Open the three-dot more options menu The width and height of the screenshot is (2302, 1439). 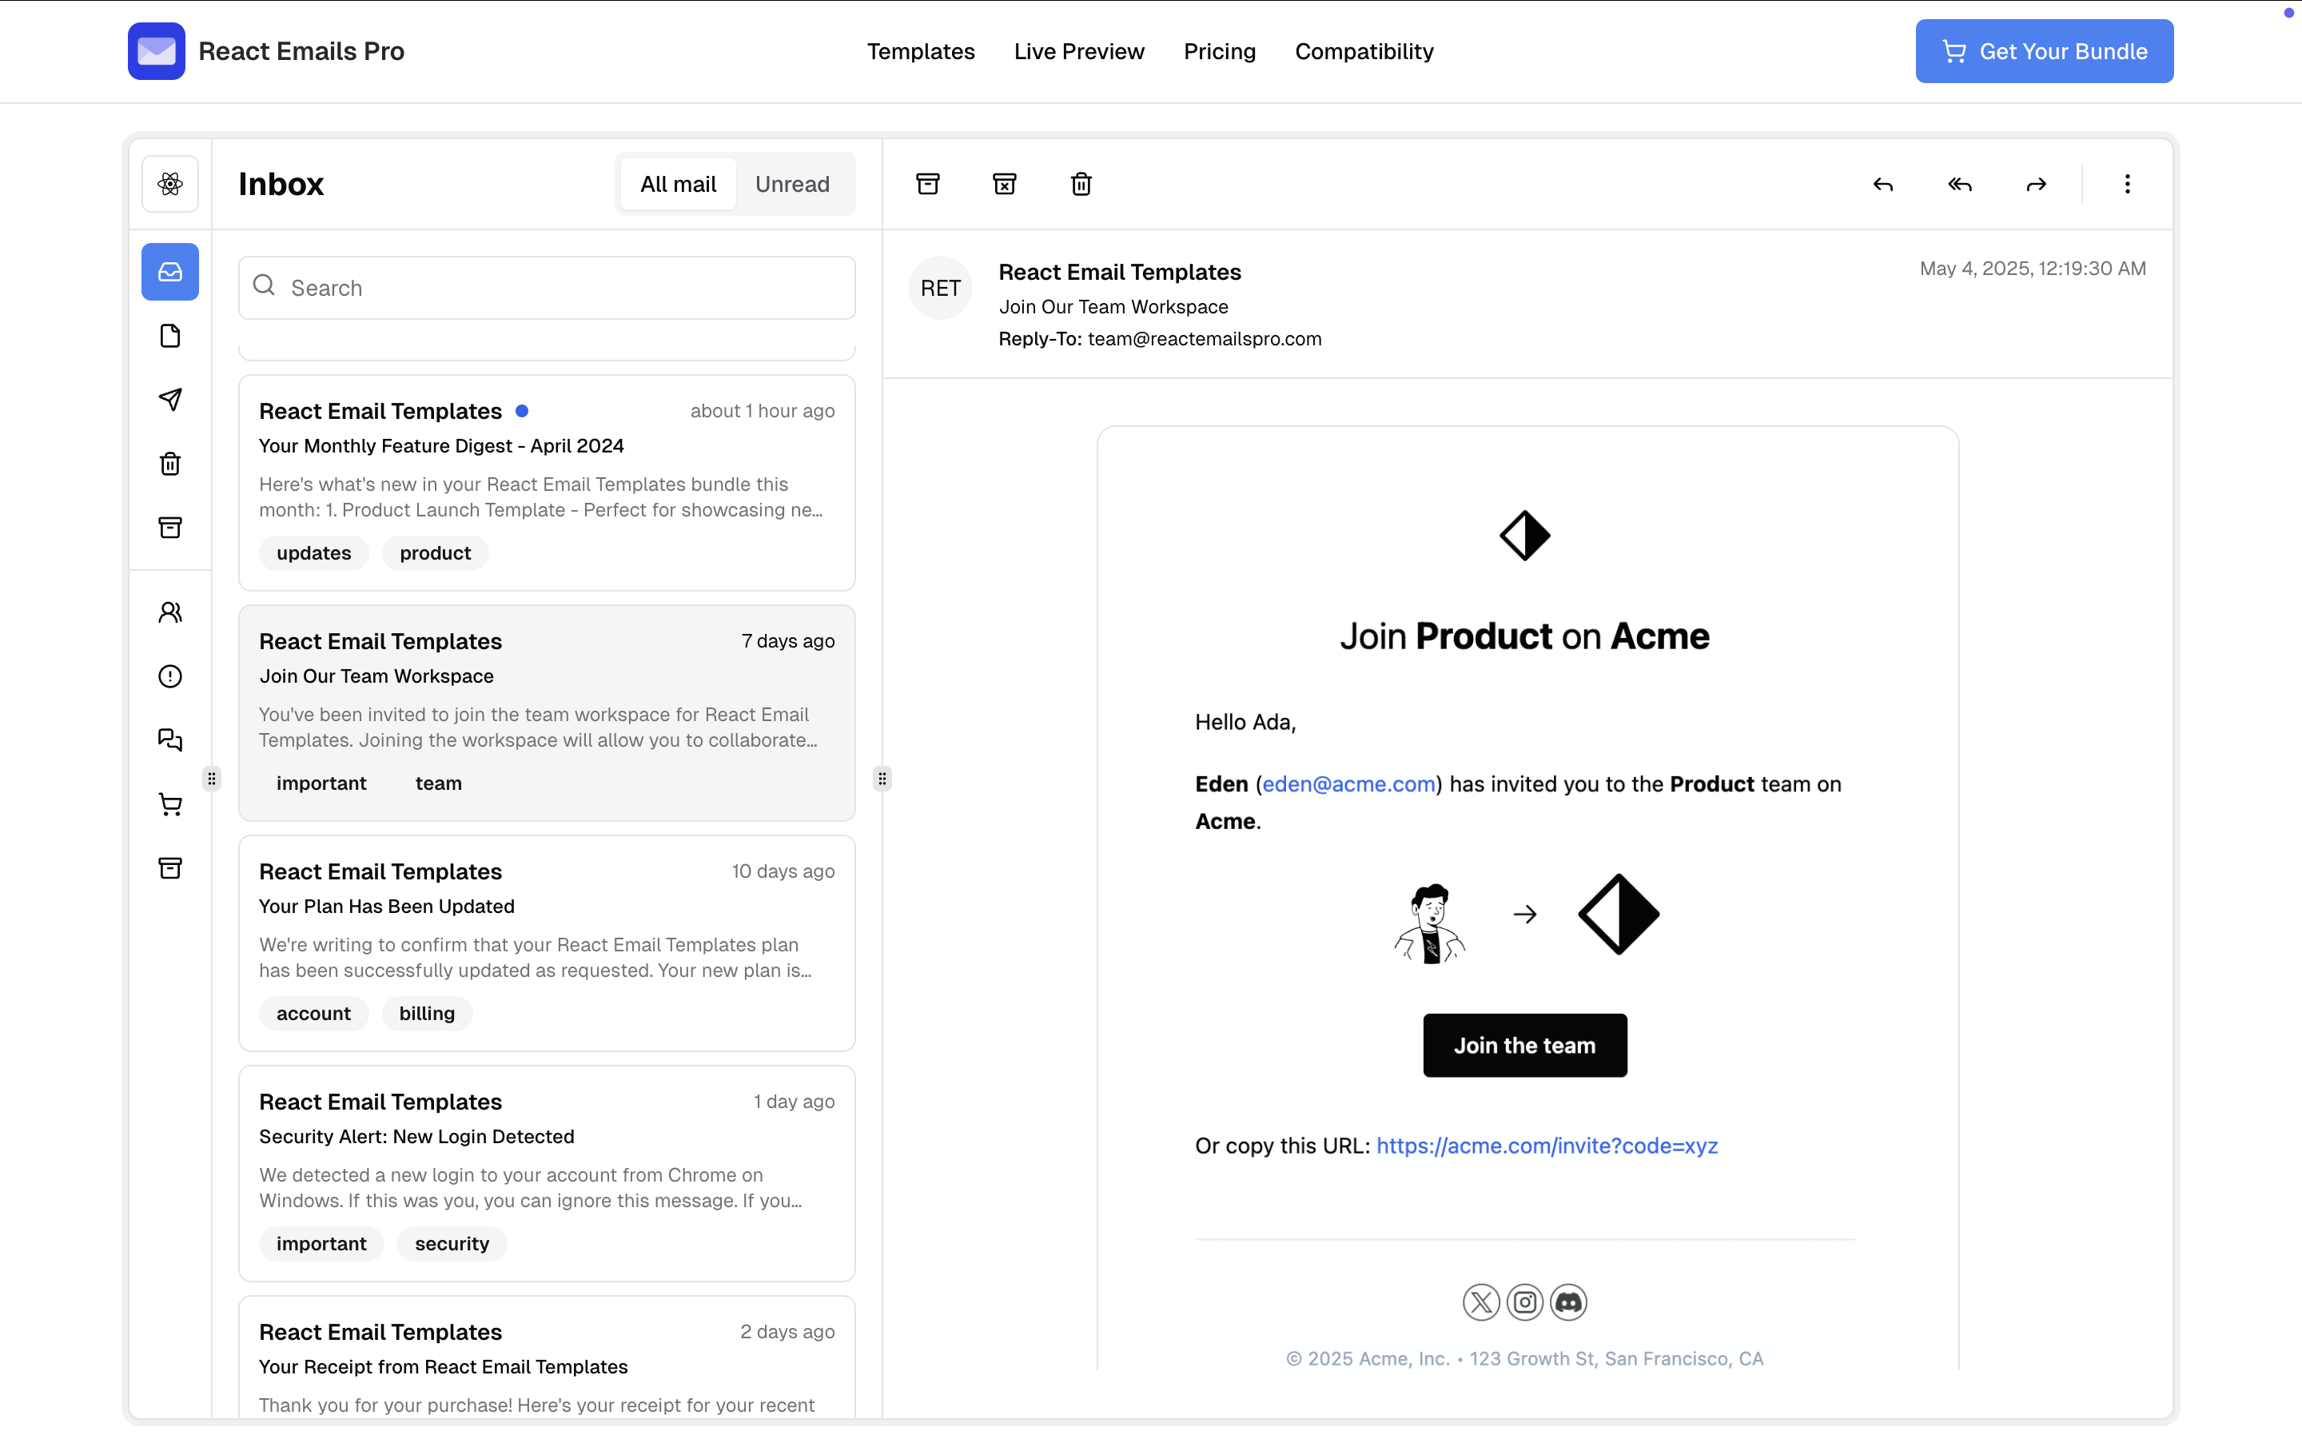[x=2128, y=184]
